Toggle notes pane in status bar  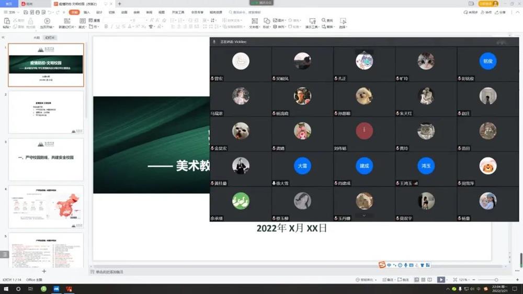(x=389, y=280)
